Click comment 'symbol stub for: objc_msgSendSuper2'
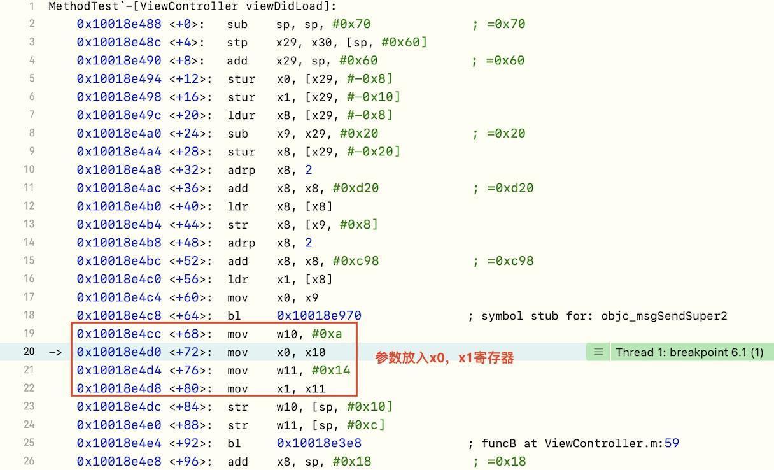Viewport: 774px width, 470px height. [x=604, y=316]
